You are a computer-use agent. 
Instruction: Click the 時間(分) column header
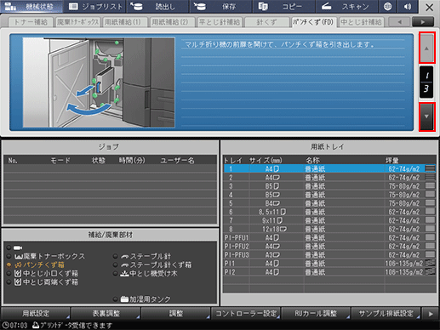[132, 161]
